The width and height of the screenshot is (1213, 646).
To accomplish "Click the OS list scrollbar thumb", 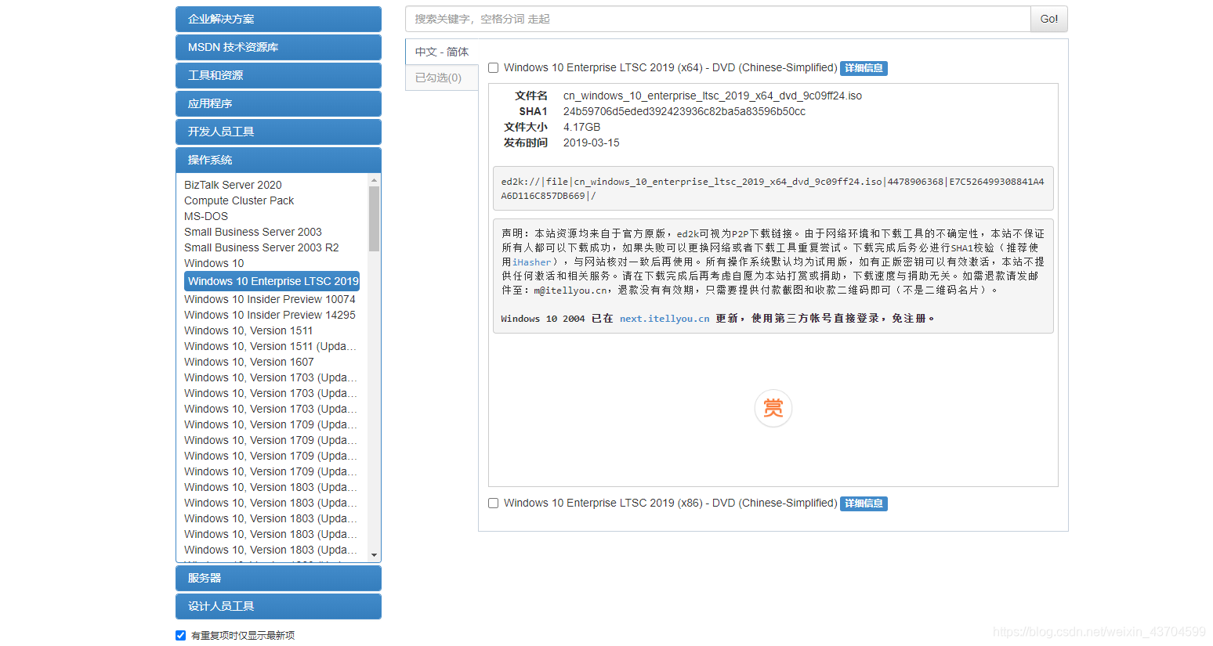I will [x=375, y=218].
